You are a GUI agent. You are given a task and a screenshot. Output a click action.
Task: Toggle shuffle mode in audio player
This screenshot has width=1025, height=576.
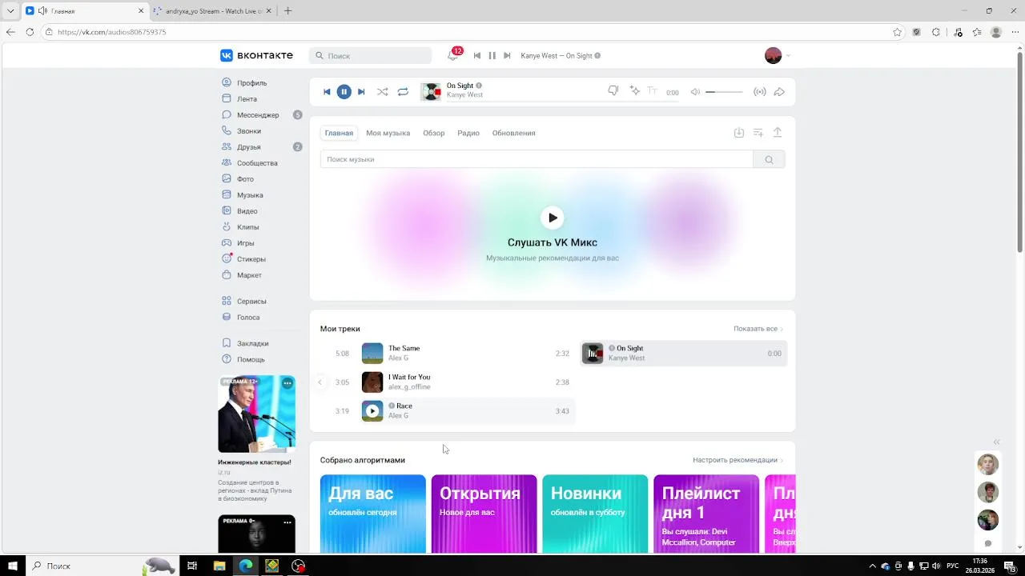coord(383,92)
